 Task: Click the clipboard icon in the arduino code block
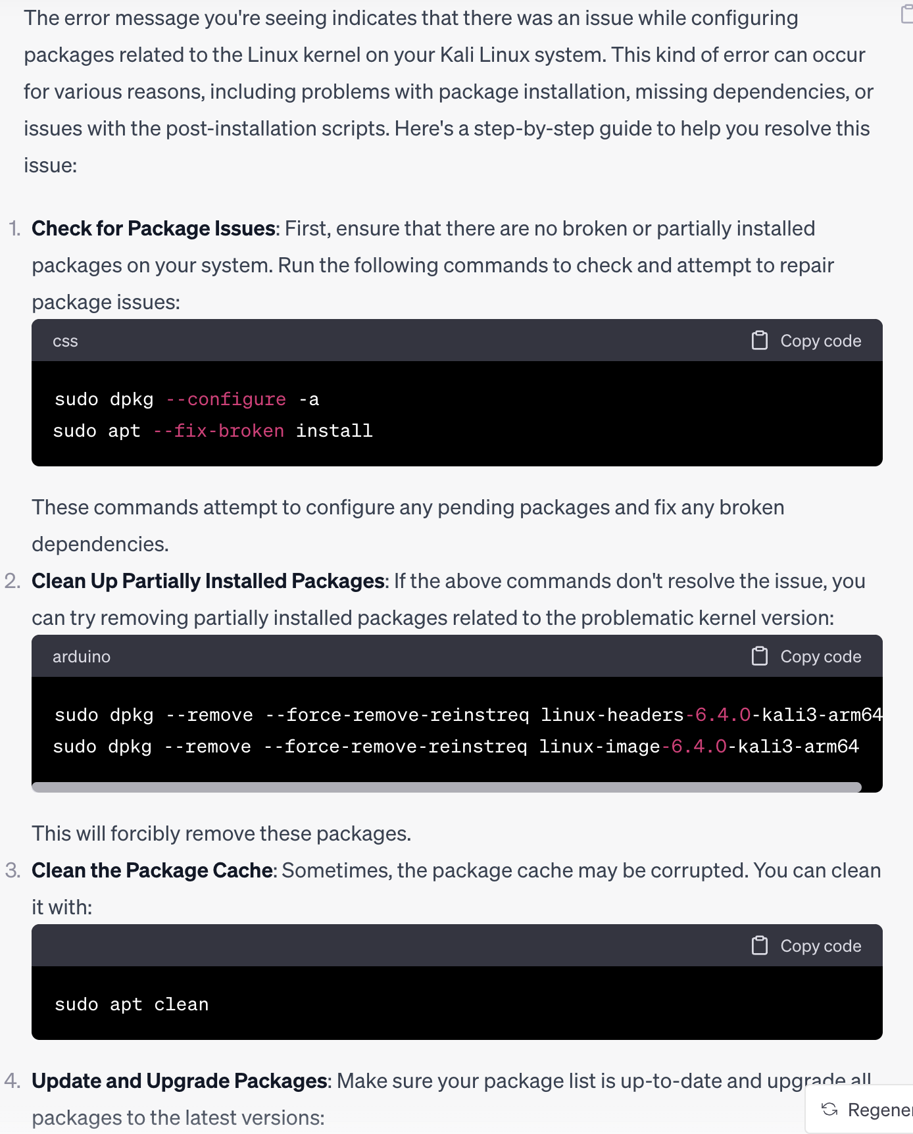760,656
